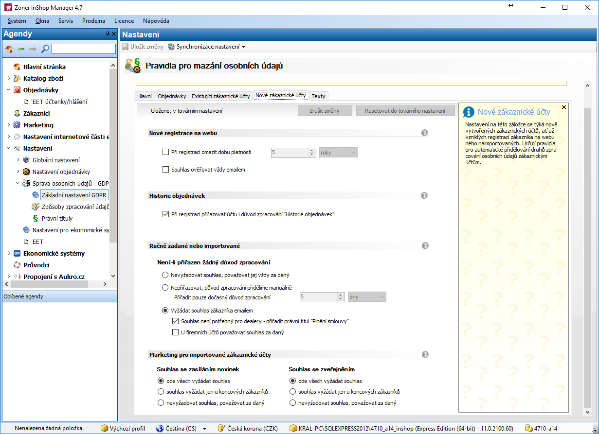Click the Čeština language icon in status bar
The image size is (599, 434).
[160, 428]
